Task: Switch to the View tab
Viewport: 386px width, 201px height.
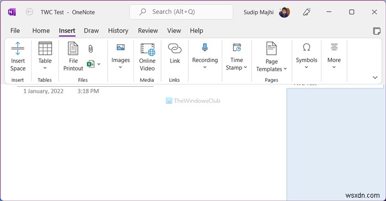Action: [x=174, y=30]
